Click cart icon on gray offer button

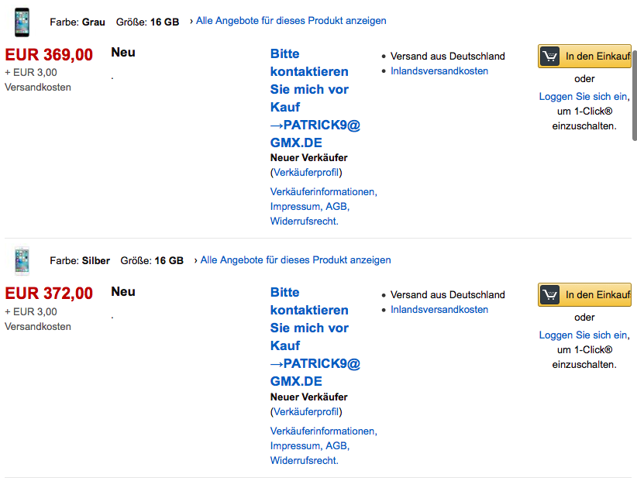(549, 56)
